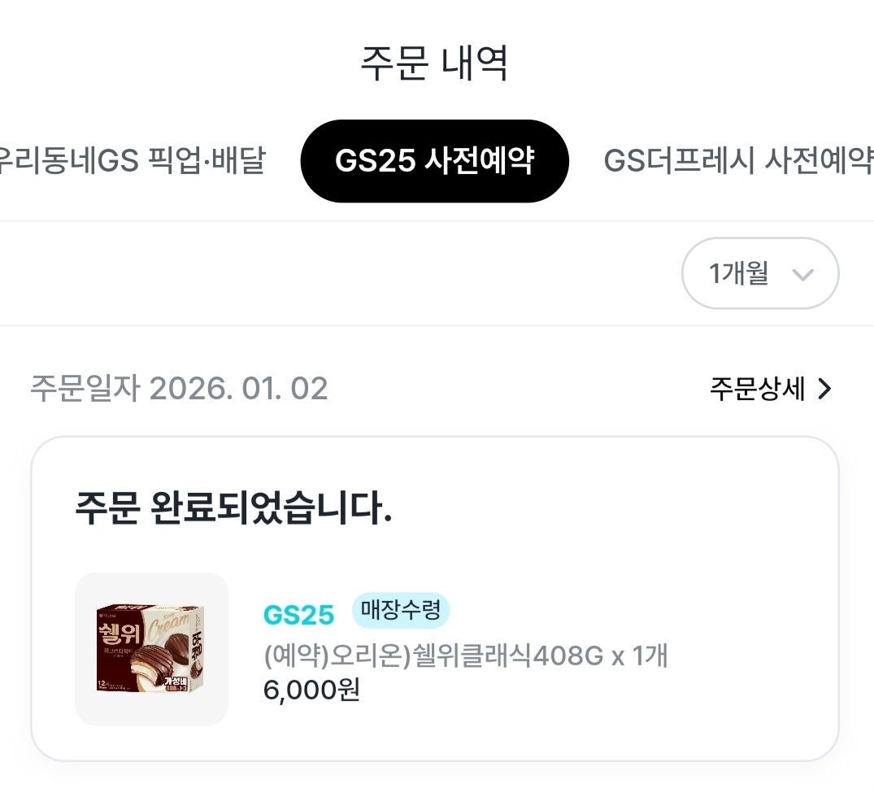
Task: Click the right arrow beside 주문상세
Action: [x=824, y=389]
